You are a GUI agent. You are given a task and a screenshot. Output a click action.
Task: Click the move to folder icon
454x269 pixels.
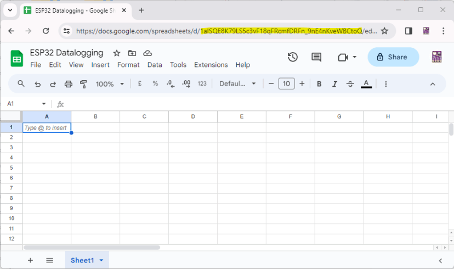(x=132, y=53)
